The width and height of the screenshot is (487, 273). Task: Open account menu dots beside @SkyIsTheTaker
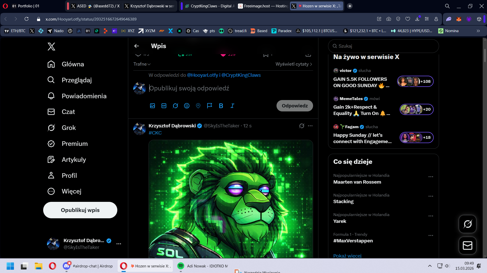119,244
